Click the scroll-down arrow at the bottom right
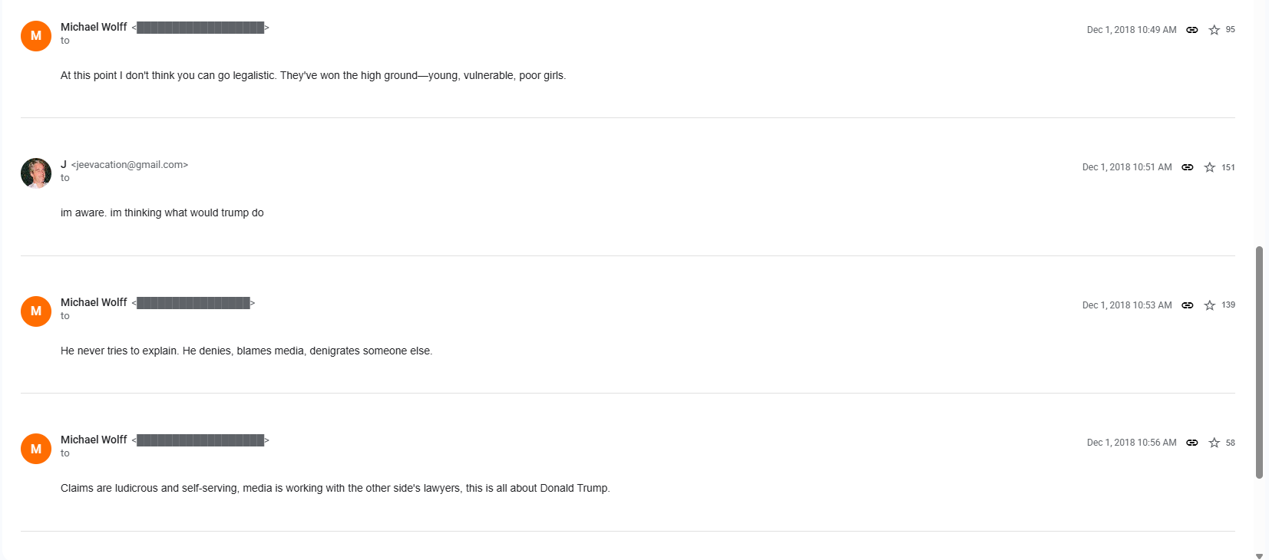Screen dimensions: 1269x560 tap(1259, 555)
